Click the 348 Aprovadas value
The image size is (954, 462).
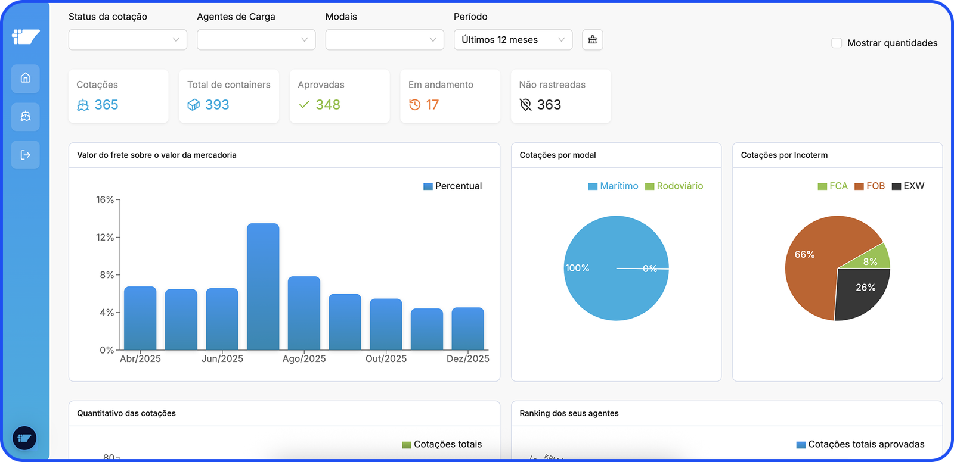[328, 105]
